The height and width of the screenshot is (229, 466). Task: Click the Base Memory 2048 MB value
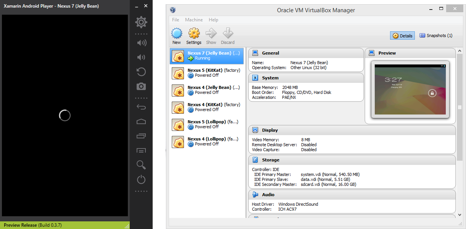(x=290, y=87)
